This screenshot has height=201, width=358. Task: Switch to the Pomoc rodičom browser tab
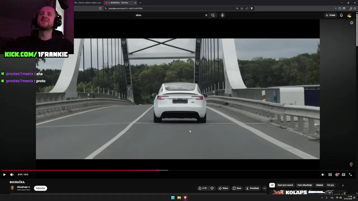tap(88, 3)
